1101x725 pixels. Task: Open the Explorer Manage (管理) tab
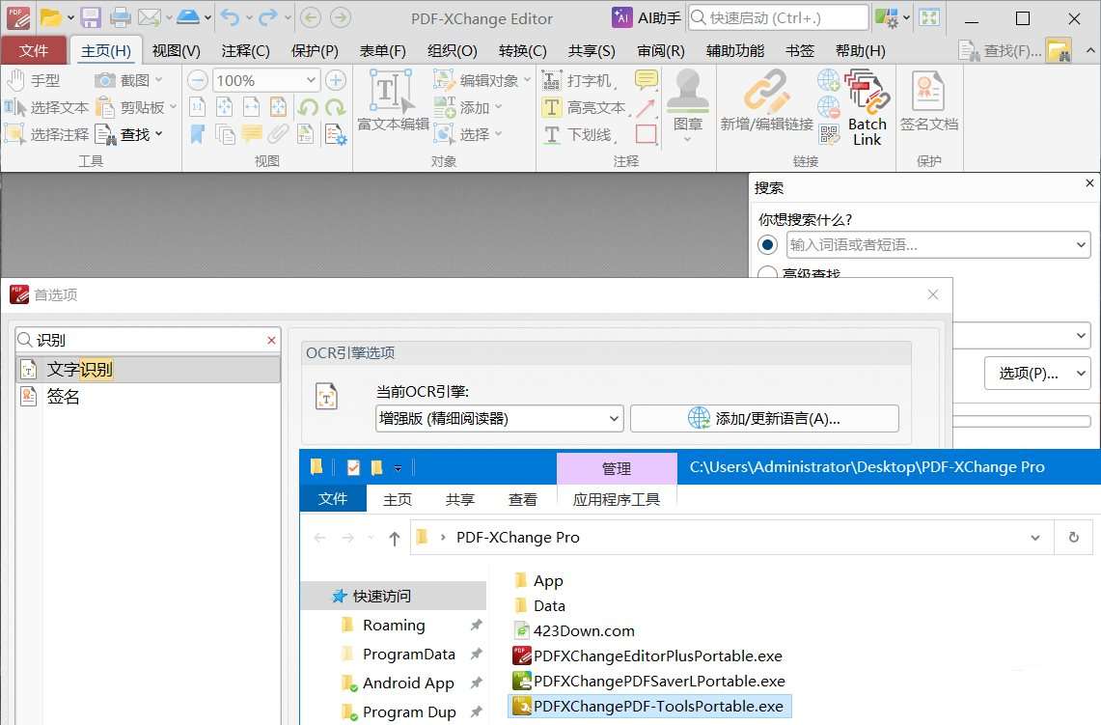coord(617,468)
